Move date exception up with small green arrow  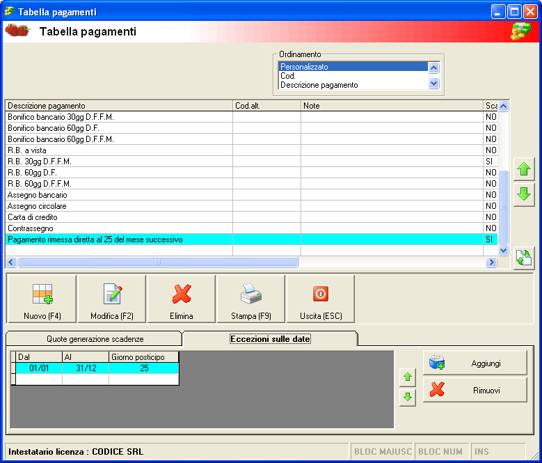[408, 377]
